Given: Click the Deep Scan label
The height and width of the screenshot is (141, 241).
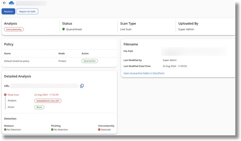Looking at the screenshot, I should point(13,95).
